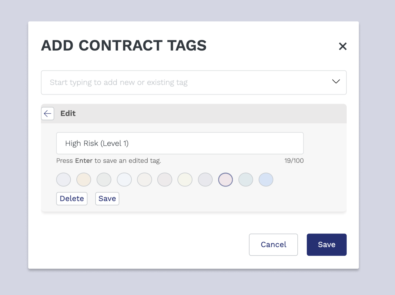This screenshot has height=295, width=395.
Task: Select the light lilac color swatch
Action: point(205,179)
